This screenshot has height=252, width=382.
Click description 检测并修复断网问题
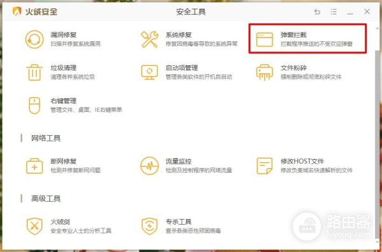pyautogui.click(x=75, y=170)
